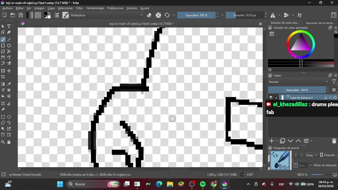Image resolution: width=338 pixels, height=190 pixels.
Task: Toggle horizontal mirror tool
Action: point(273,15)
